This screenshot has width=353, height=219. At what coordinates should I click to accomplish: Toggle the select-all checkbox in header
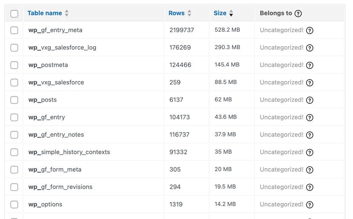tap(14, 14)
